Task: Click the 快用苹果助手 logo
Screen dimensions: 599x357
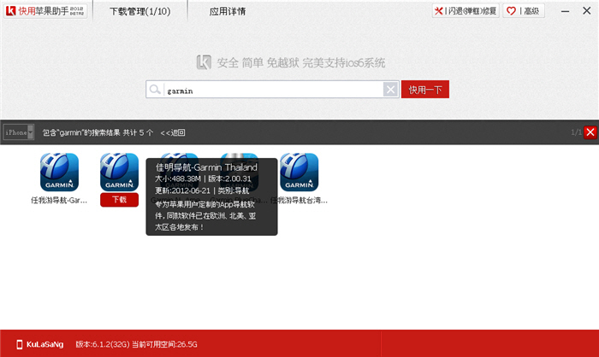Action: 45,11
